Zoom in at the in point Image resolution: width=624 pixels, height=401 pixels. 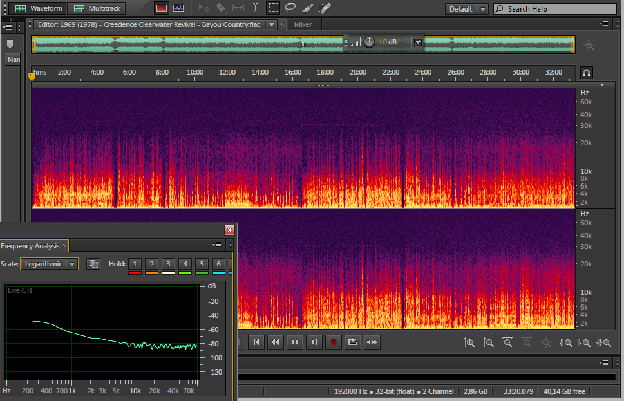click(x=565, y=342)
